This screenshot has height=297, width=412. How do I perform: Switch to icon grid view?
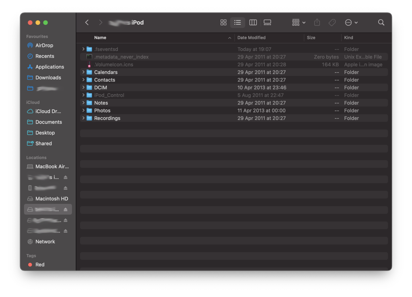(x=223, y=22)
